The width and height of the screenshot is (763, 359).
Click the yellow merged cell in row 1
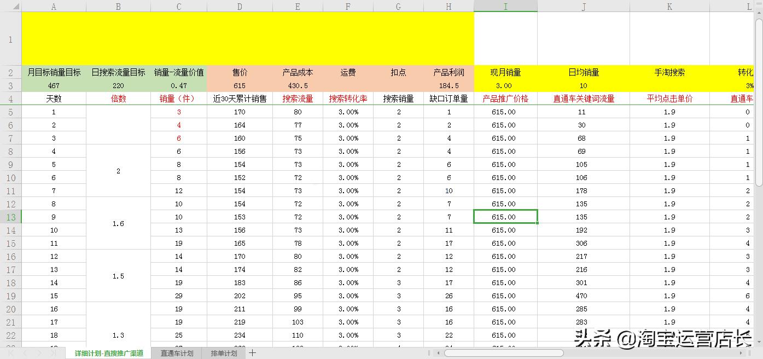[247, 38]
